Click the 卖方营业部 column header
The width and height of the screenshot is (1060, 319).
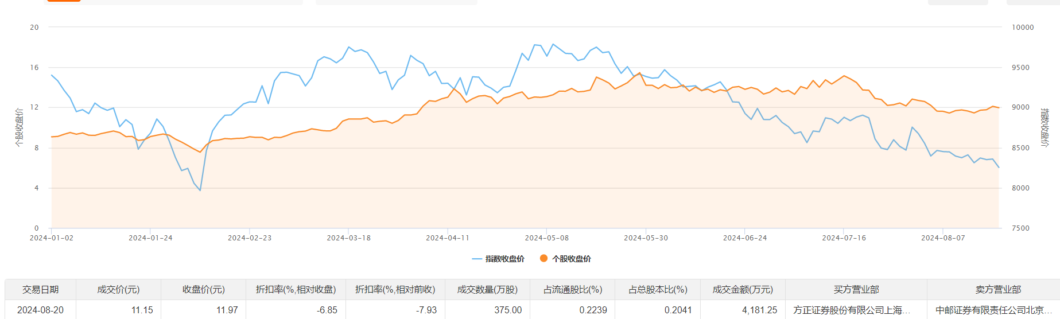998,290
